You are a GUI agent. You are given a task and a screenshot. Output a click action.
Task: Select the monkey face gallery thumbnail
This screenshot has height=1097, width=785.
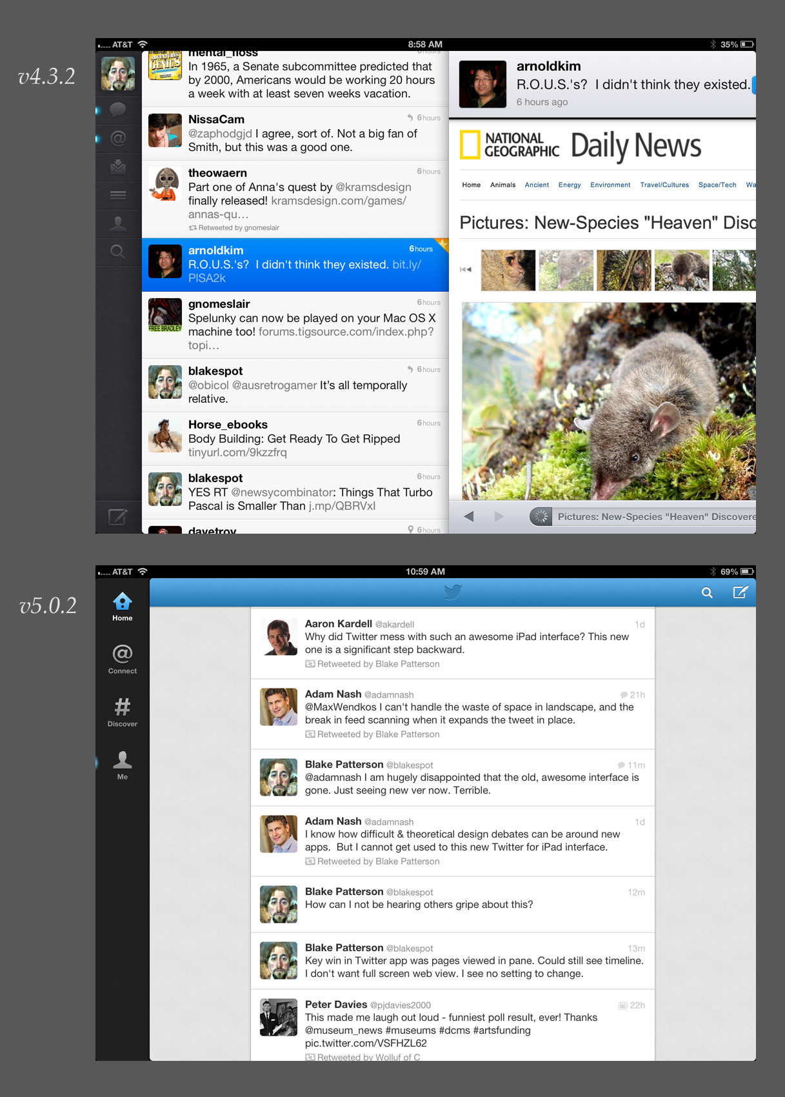[508, 270]
